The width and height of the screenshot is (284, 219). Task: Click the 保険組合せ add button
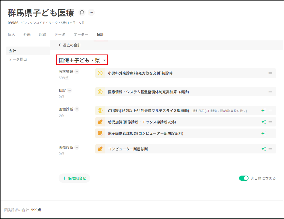coord(74,178)
